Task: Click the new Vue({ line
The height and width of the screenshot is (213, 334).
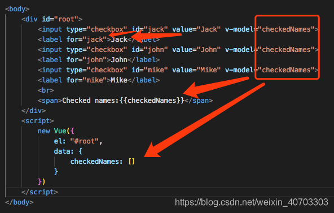Action: coord(56,131)
